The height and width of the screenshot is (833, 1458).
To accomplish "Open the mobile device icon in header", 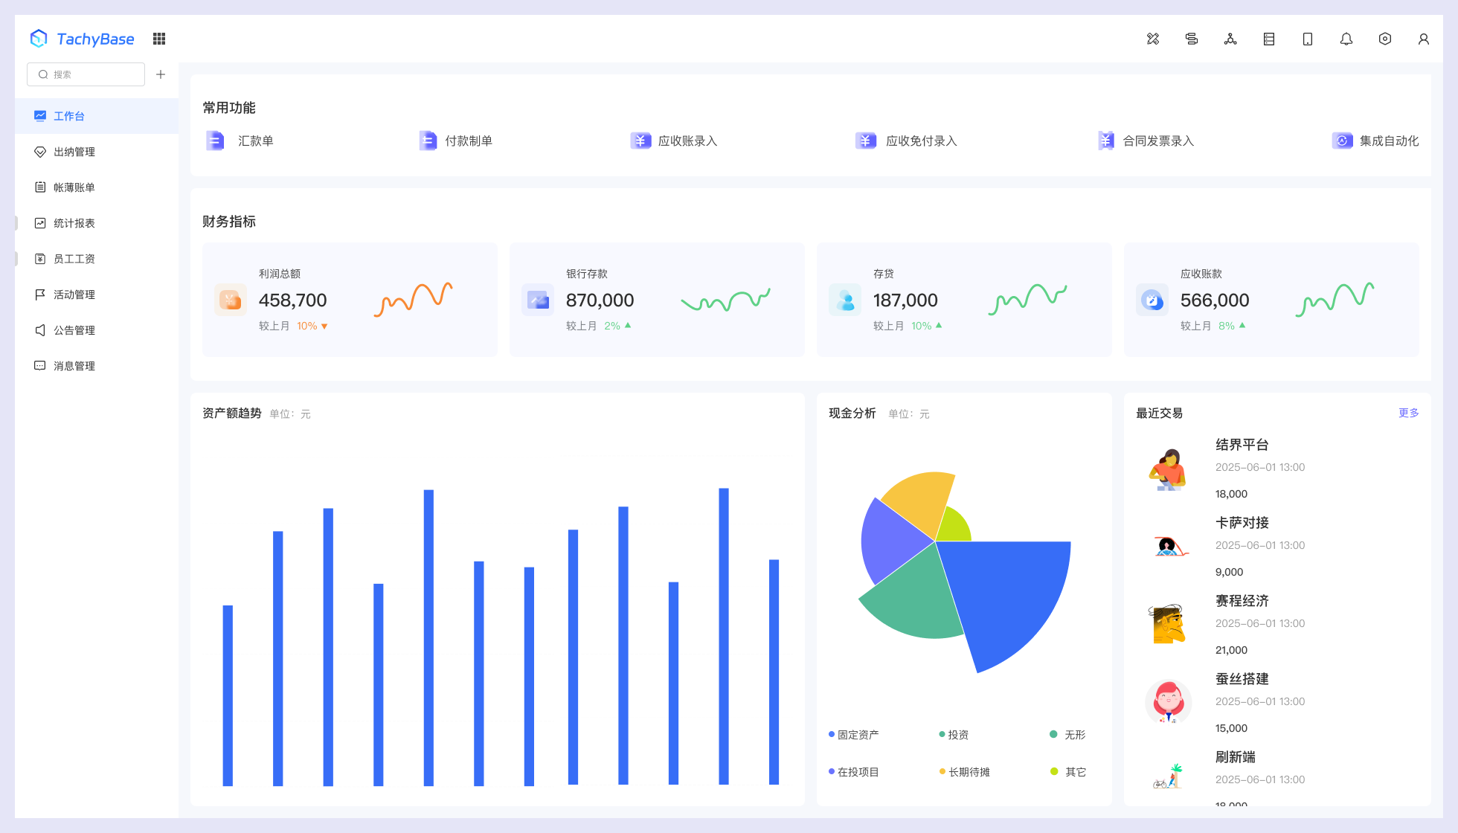I will click(1308, 39).
